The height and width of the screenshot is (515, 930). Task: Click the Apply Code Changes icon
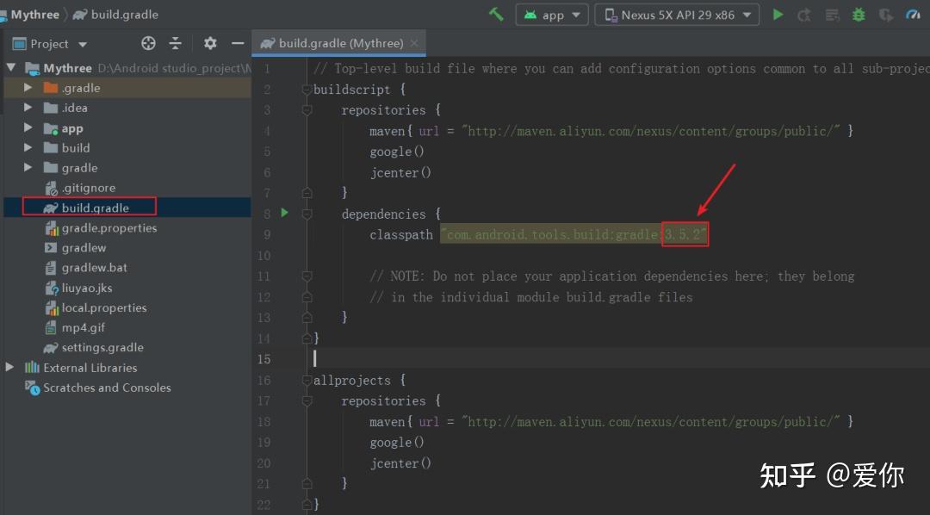832,15
